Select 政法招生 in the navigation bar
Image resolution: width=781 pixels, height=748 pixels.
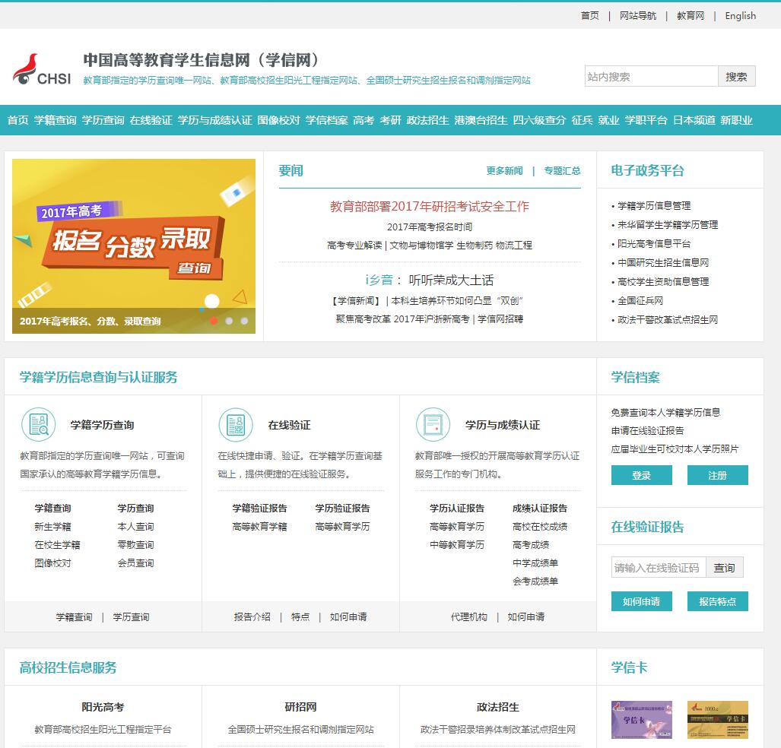coord(428,120)
